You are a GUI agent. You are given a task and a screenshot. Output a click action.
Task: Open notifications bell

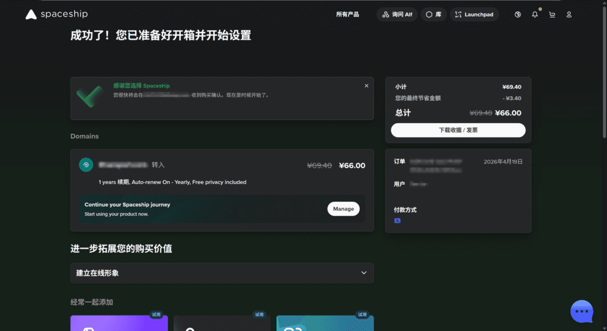point(535,14)
